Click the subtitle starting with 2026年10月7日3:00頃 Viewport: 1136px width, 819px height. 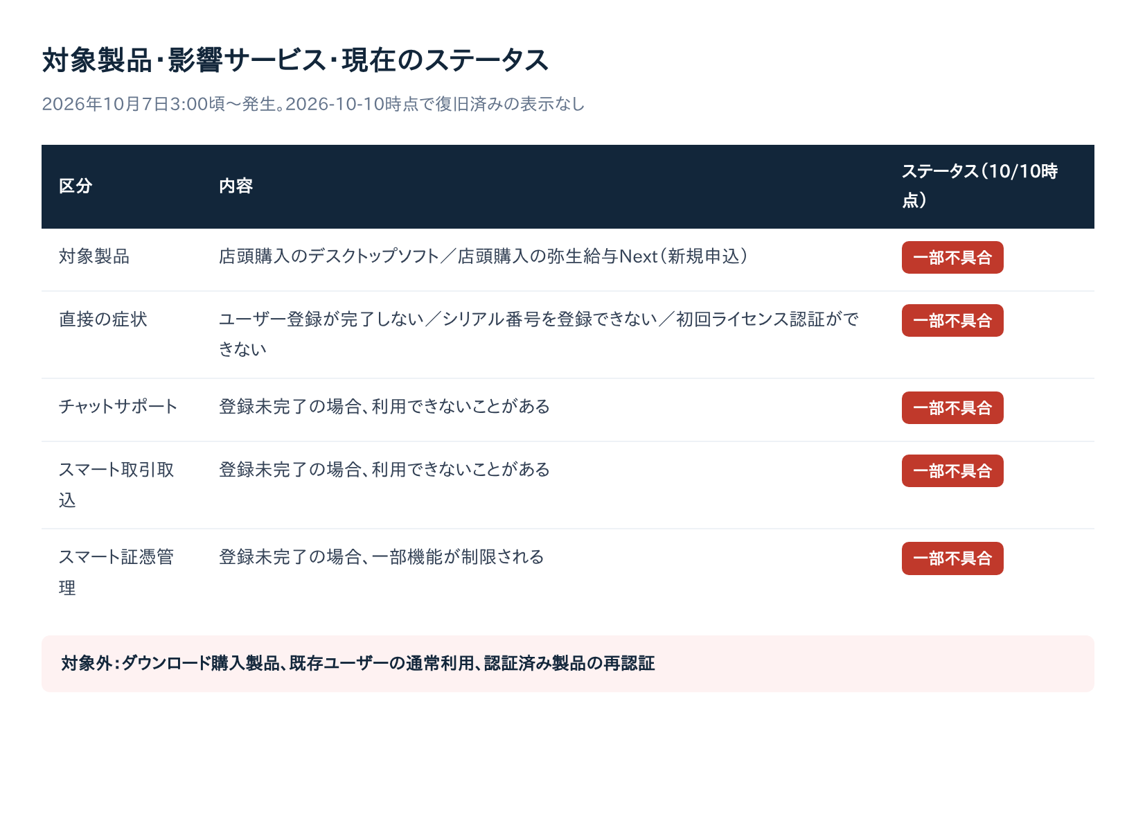pos(313,104)
